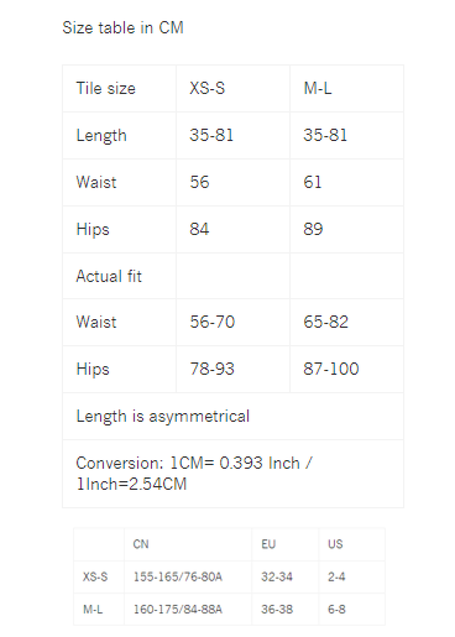
Task: Click the M-L column header in top table
Action: 318,88
